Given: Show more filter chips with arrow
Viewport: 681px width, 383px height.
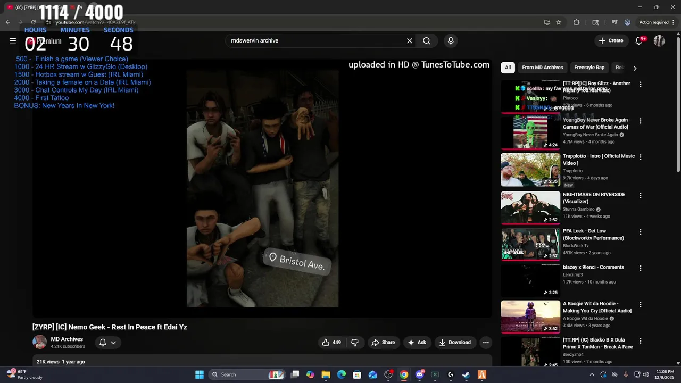Looking at the screenshot, I should [x=635, y=68].
